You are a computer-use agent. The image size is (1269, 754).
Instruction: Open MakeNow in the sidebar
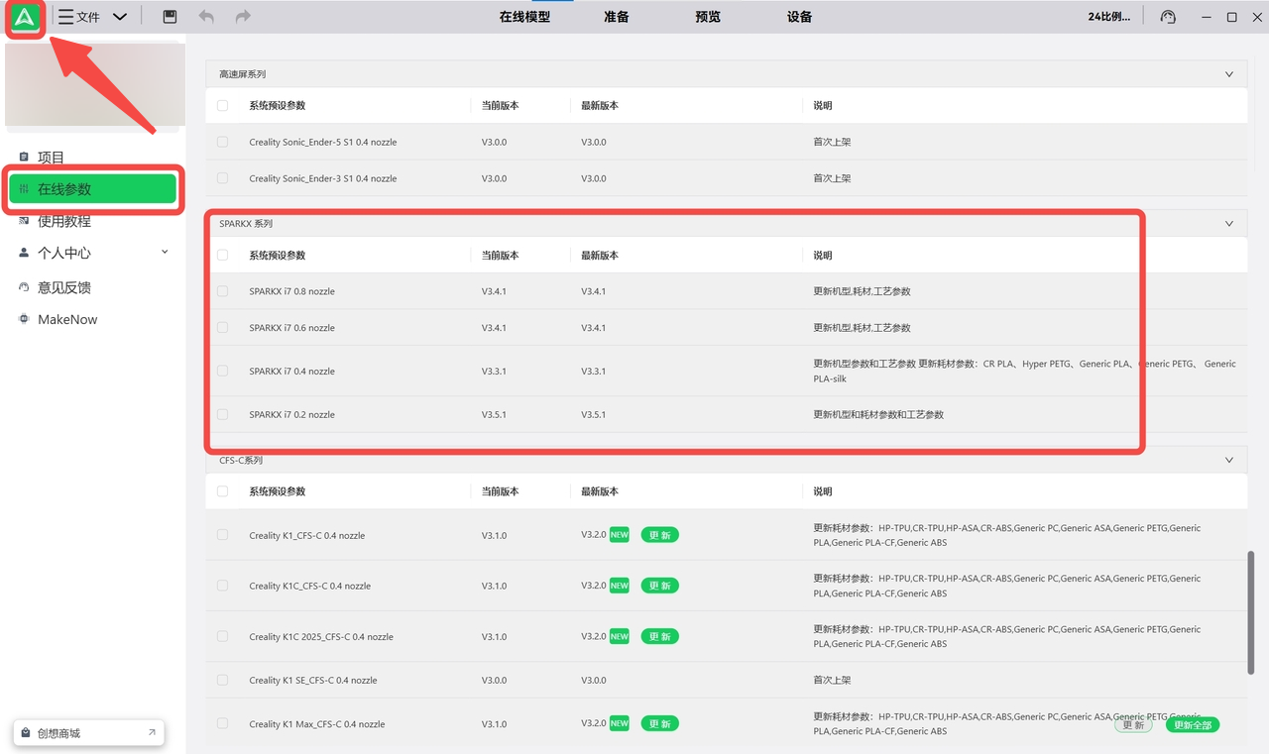coord(66,319)
